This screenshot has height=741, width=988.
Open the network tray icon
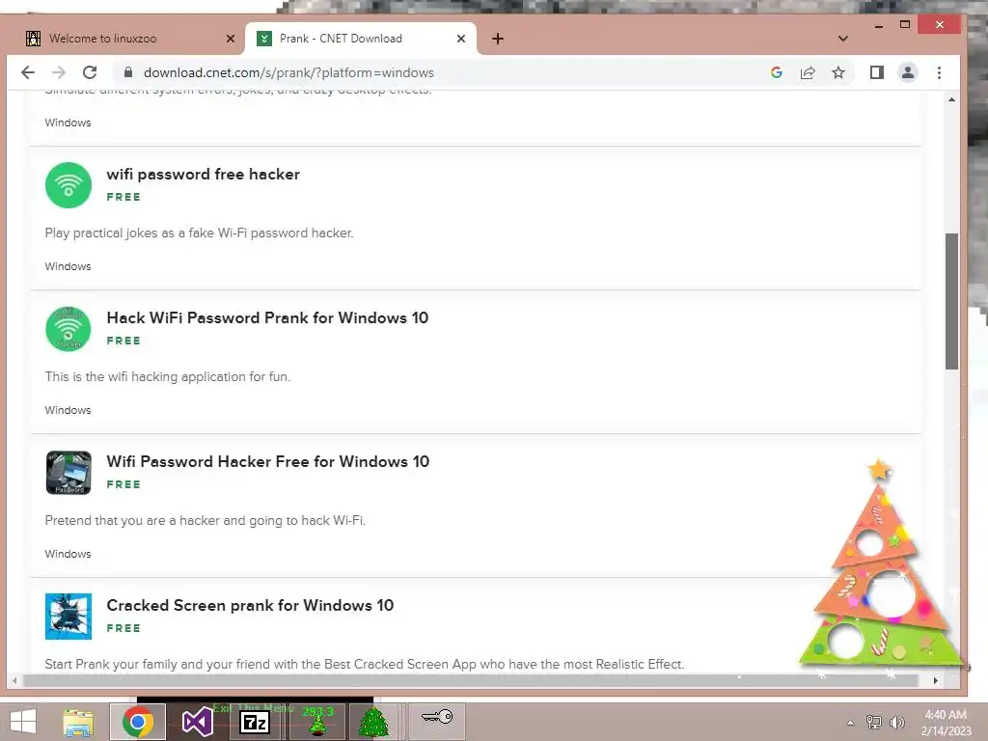[873, 723]
